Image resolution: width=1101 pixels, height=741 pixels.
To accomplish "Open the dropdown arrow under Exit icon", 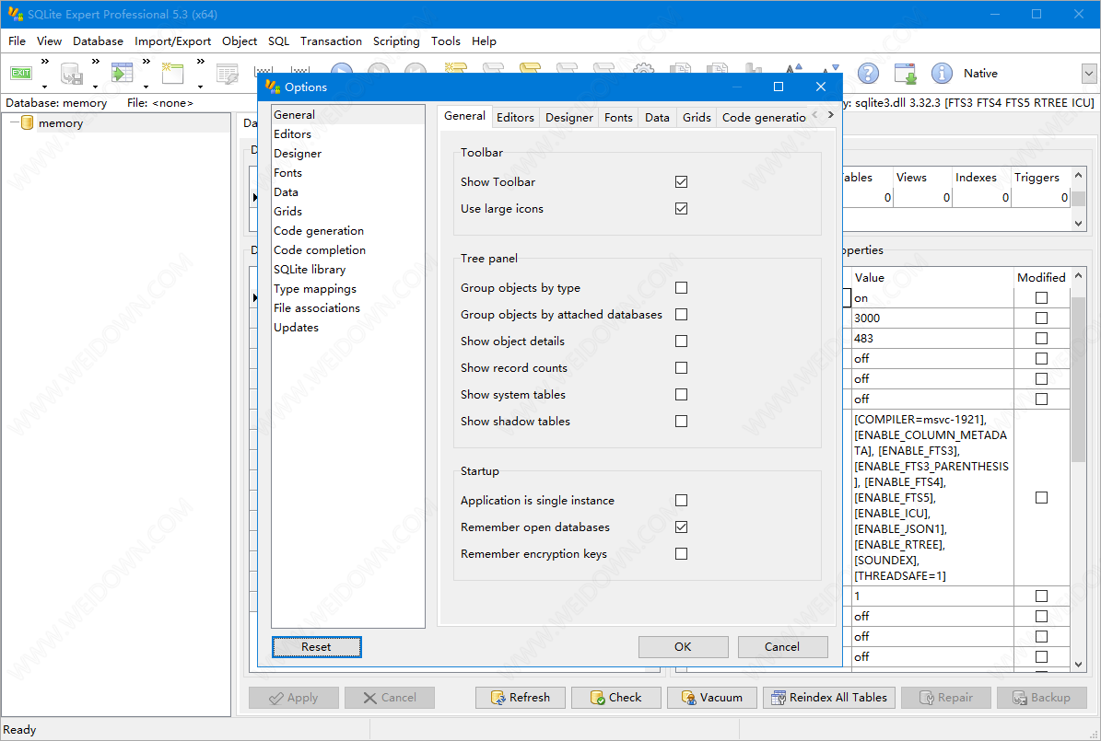I will coord(44,87).
